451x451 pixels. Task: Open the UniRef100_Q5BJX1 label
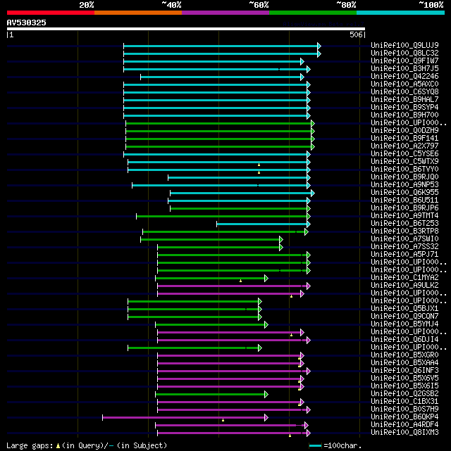coord(404,309)
